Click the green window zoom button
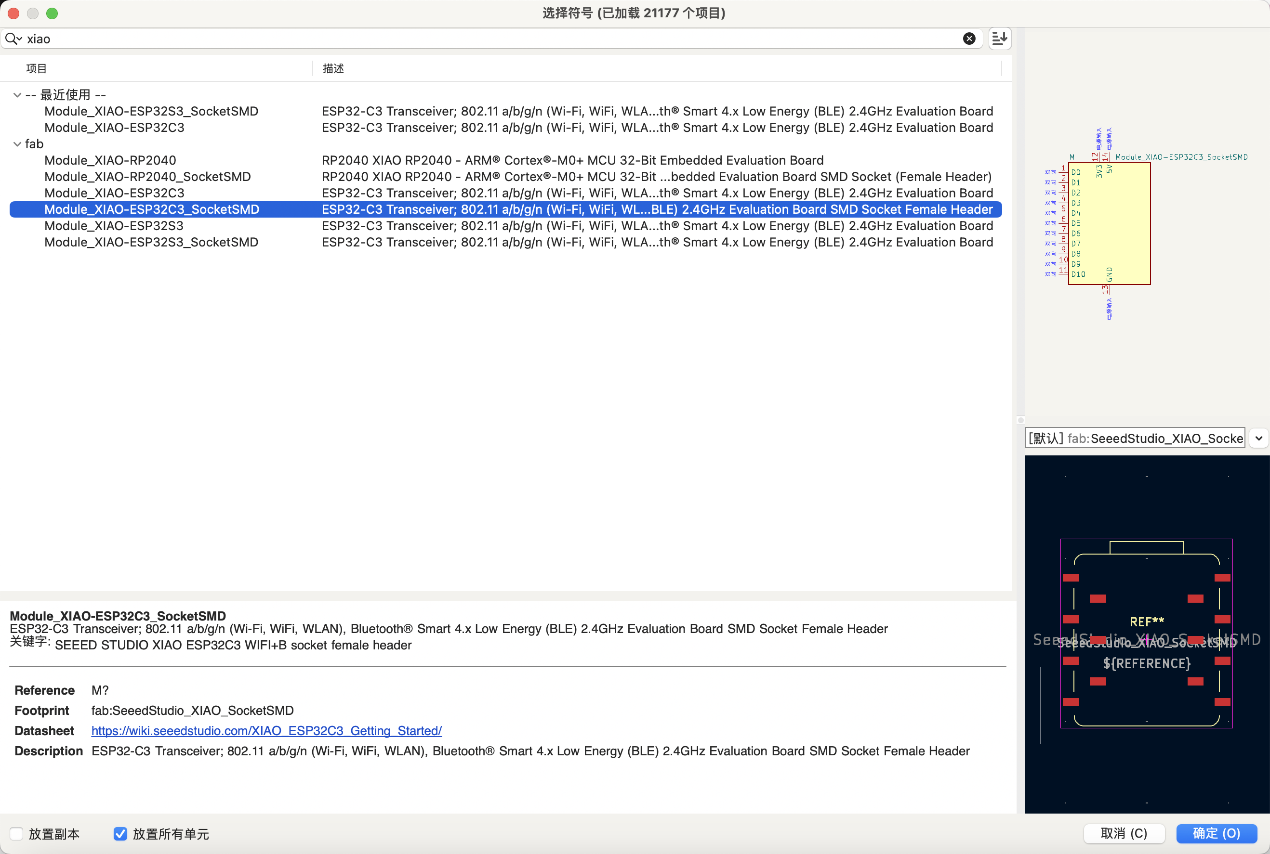Viewport: 1270px width, 854px height. pyautogui.click(x=52, y=13)
